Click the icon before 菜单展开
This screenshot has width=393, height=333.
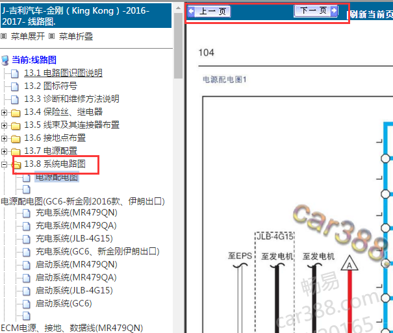pos(3,36)
